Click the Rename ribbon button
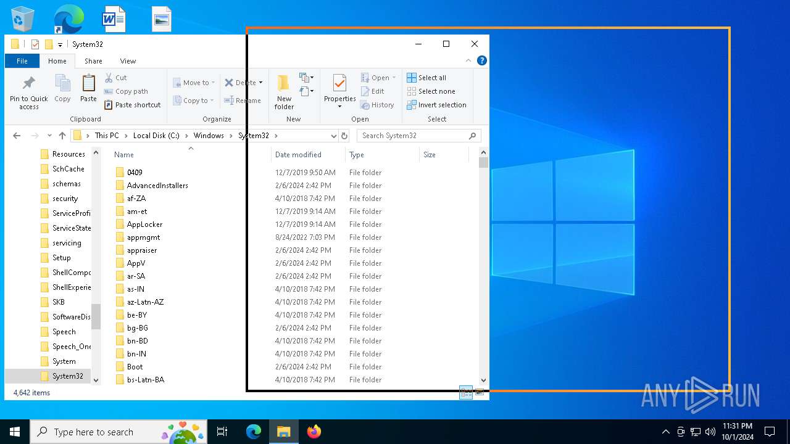The height and width of the screenshot is (444, 790). tap(243, 101)
